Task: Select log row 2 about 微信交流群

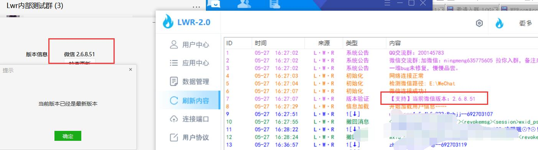Action: [x=381, y=60]
